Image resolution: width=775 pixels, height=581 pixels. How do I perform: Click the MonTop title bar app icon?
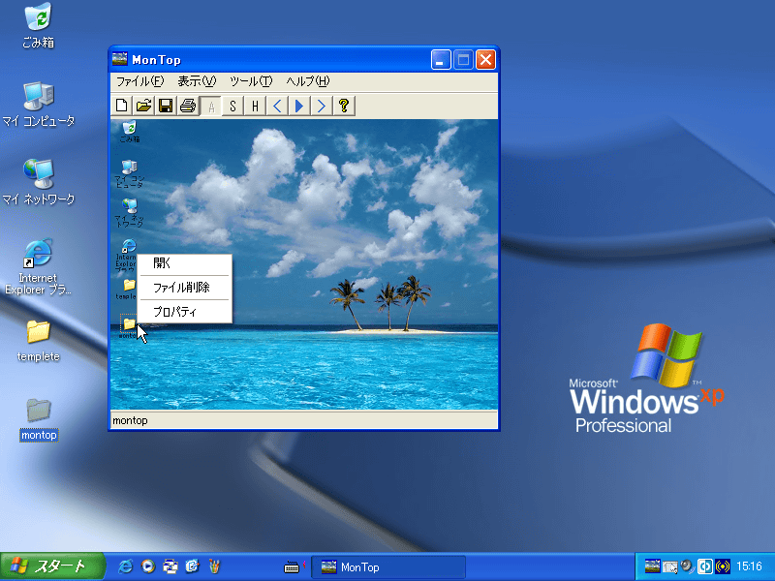[119, 59]
